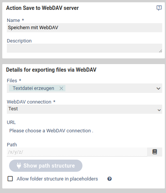Click the Test value in WebDAV connection

[x=13, y=109]
